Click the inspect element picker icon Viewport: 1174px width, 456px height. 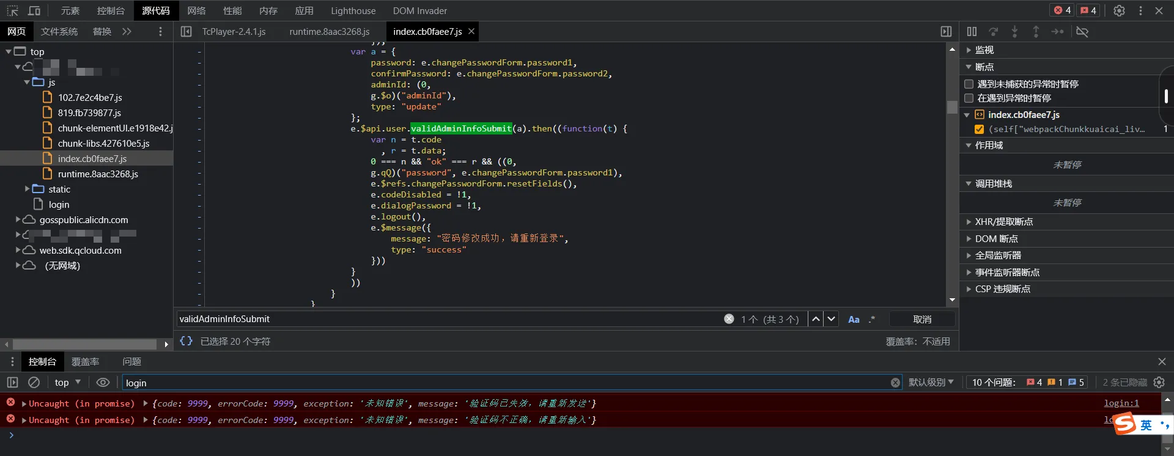click(x=13, y=10)
